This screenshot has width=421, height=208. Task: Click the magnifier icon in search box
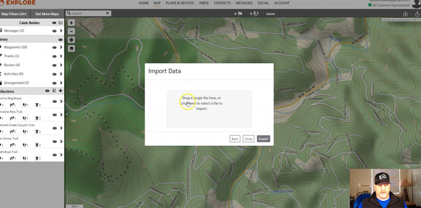(69, 13)
